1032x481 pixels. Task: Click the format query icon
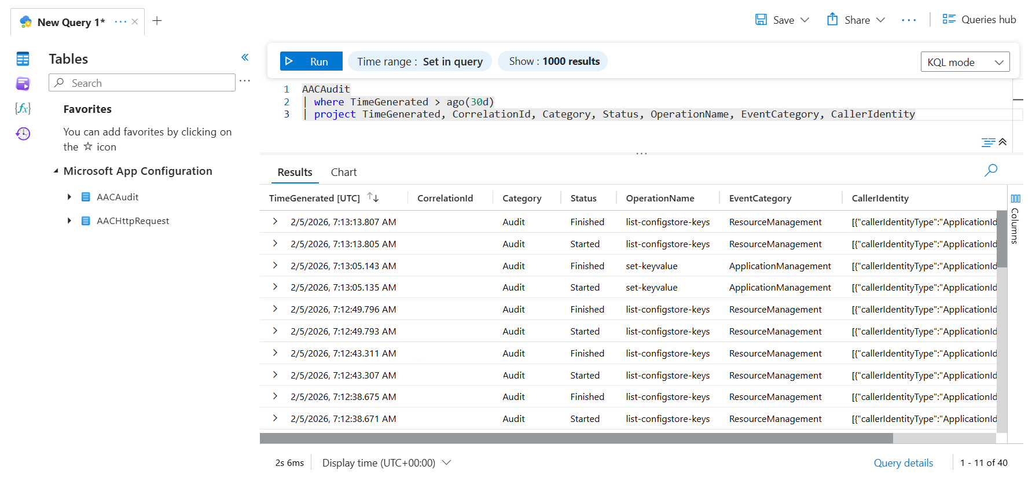pyautogui.click(x=988, y=142)
